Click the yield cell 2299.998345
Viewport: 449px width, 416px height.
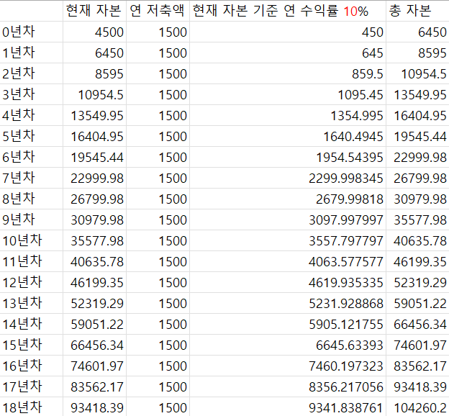click(x=288, y=178)
